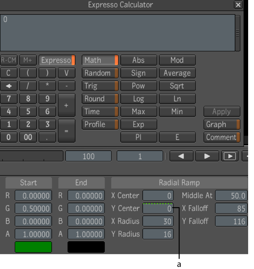Click the Y Falloff field showing 116
The image size is (254, 269).
coord(231,221)
